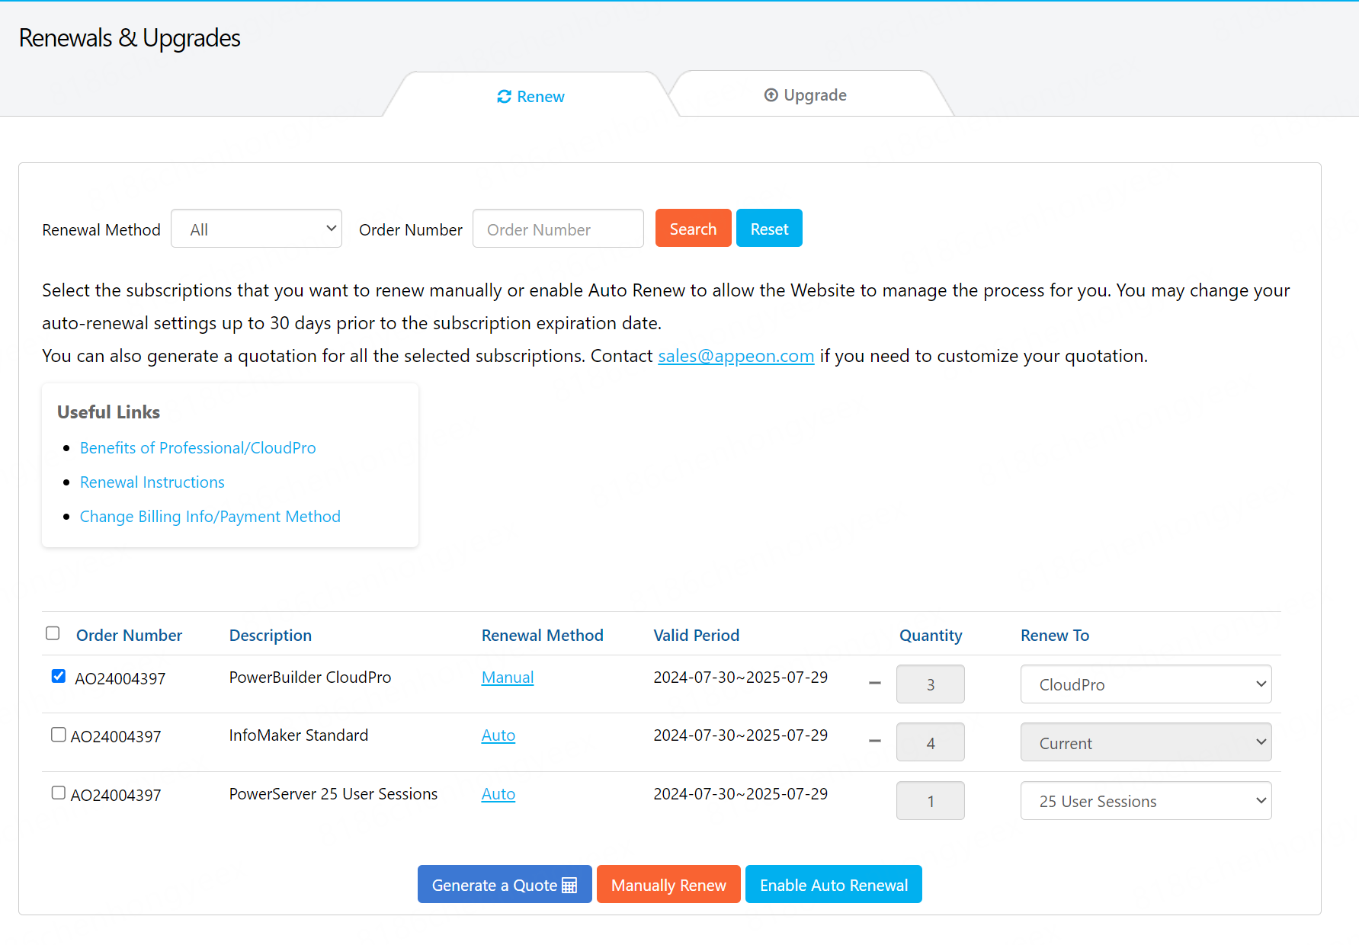Open Change Billing Info/Payment Method link
Screen dimensions: 1359x945
(210, 517)
